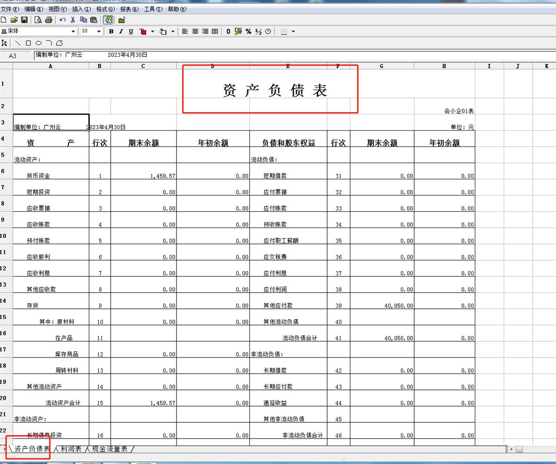The width and height of the screenshot is (556, 464).
Task: Select the line drawing tool
Action: coord(18,43)
